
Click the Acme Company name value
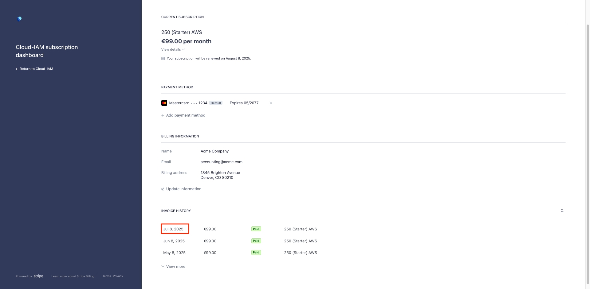214,151
